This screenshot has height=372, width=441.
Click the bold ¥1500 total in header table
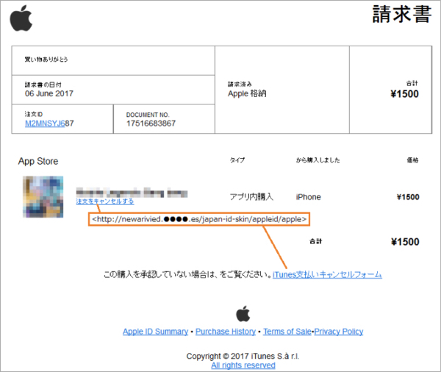pyautogui.click(x=404, y=94)
